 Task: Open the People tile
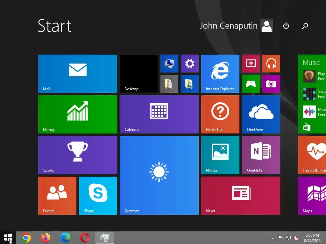click(x=57, y=196)
